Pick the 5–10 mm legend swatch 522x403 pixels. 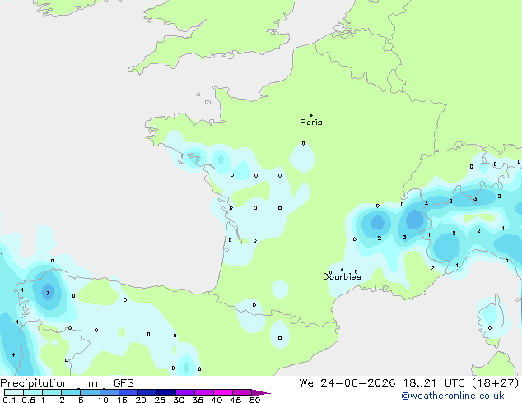pos(91,392)
